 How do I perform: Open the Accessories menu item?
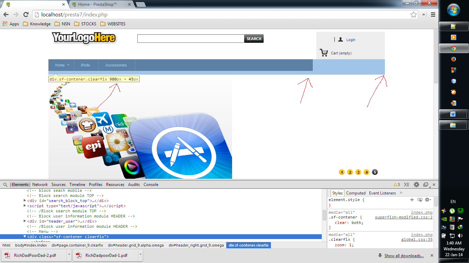pos(116,65)
